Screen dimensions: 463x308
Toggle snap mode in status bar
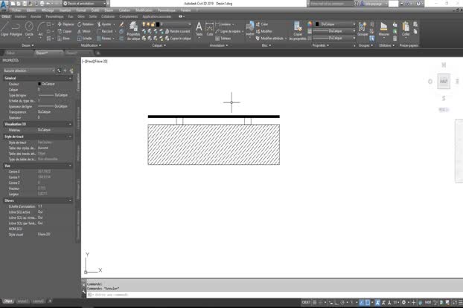coord(320,302)
